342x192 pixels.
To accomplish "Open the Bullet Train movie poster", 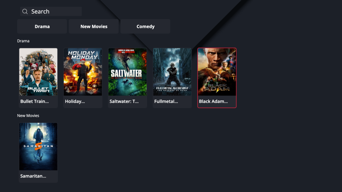I will coord(38,72).
